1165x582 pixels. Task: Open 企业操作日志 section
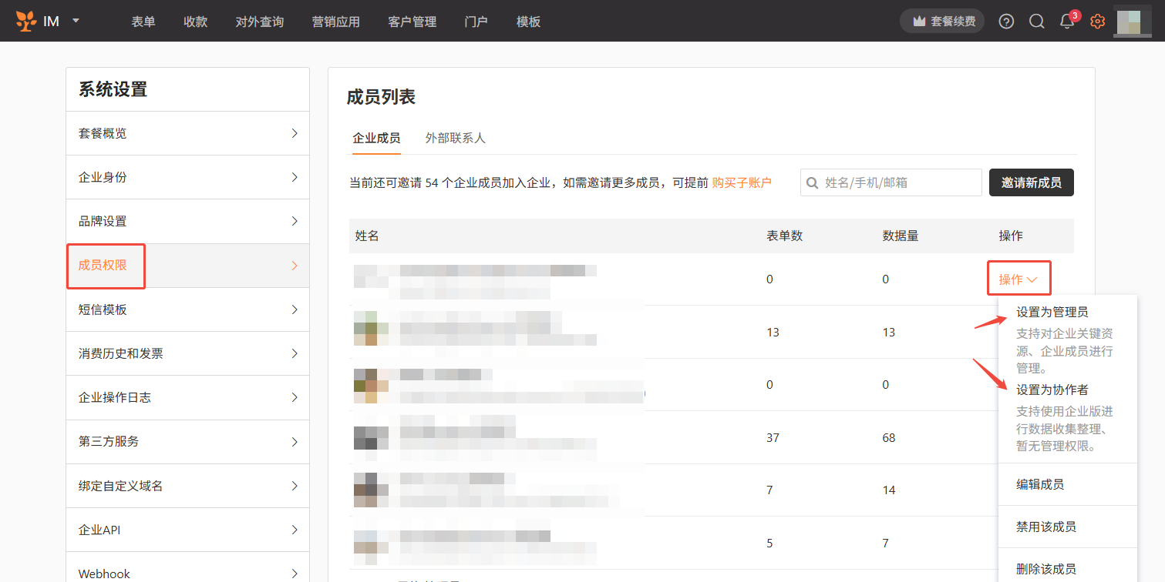tap(187, 397)
